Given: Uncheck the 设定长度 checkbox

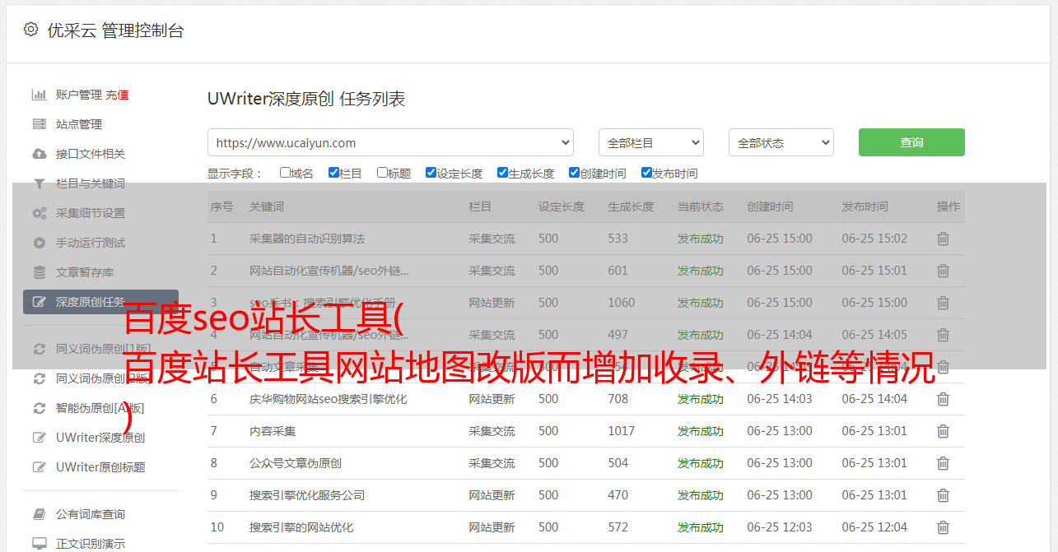Looking at the screenshot, I should pyautogui.click(x=431, y=173).
